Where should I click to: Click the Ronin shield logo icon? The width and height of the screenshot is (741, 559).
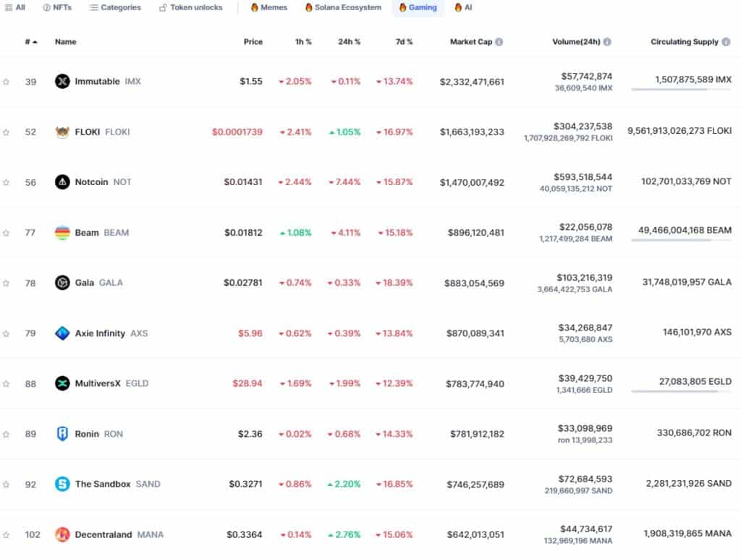(62, 434)
